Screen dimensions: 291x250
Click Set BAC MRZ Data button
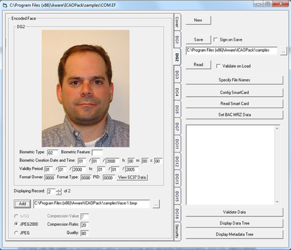coord(235,115)
